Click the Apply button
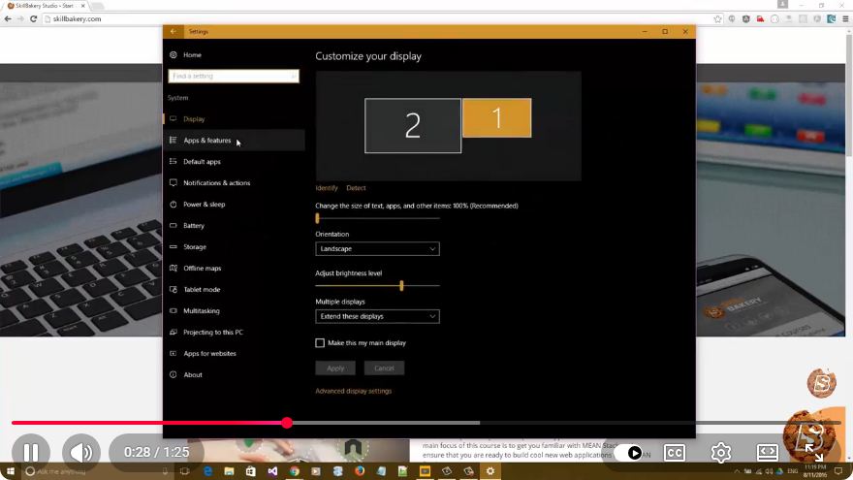The width and height of the screenshot is (853, 480). pyautogui.click(x=335, y=368)
